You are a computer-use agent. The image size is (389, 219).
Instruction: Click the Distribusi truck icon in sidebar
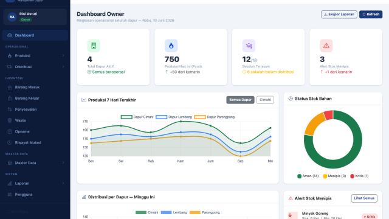pos(10,67)
